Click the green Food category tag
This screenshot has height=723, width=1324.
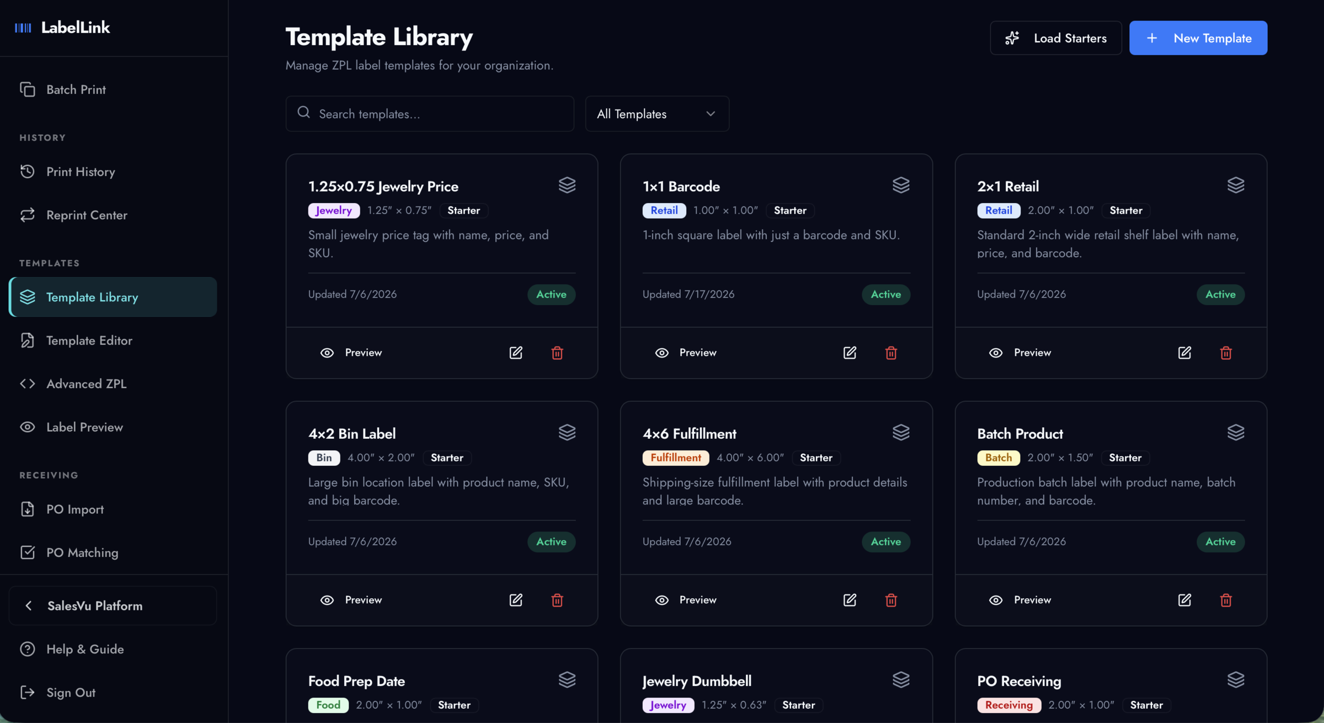click(x=328, y=705)
